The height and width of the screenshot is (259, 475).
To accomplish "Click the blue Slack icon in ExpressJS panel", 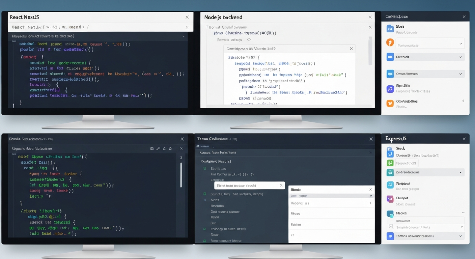I will point(390,154).
